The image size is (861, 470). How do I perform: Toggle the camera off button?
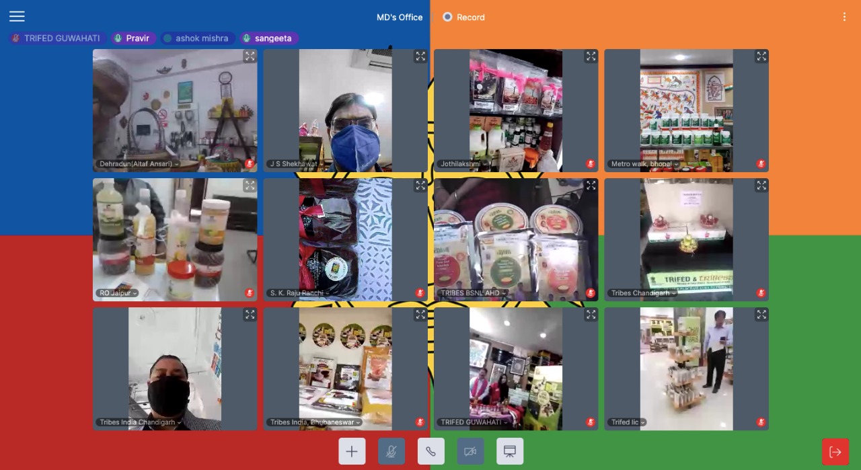(470, 451)
